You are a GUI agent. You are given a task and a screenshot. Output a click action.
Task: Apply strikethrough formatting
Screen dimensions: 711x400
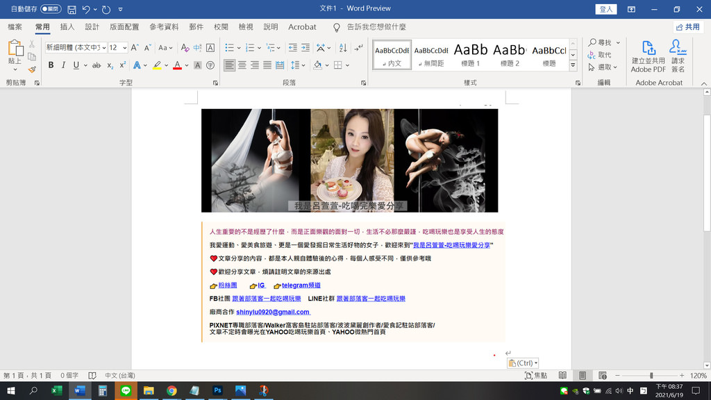(96, 65)
